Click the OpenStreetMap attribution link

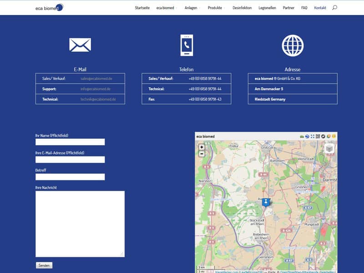(x=299, y=272)
